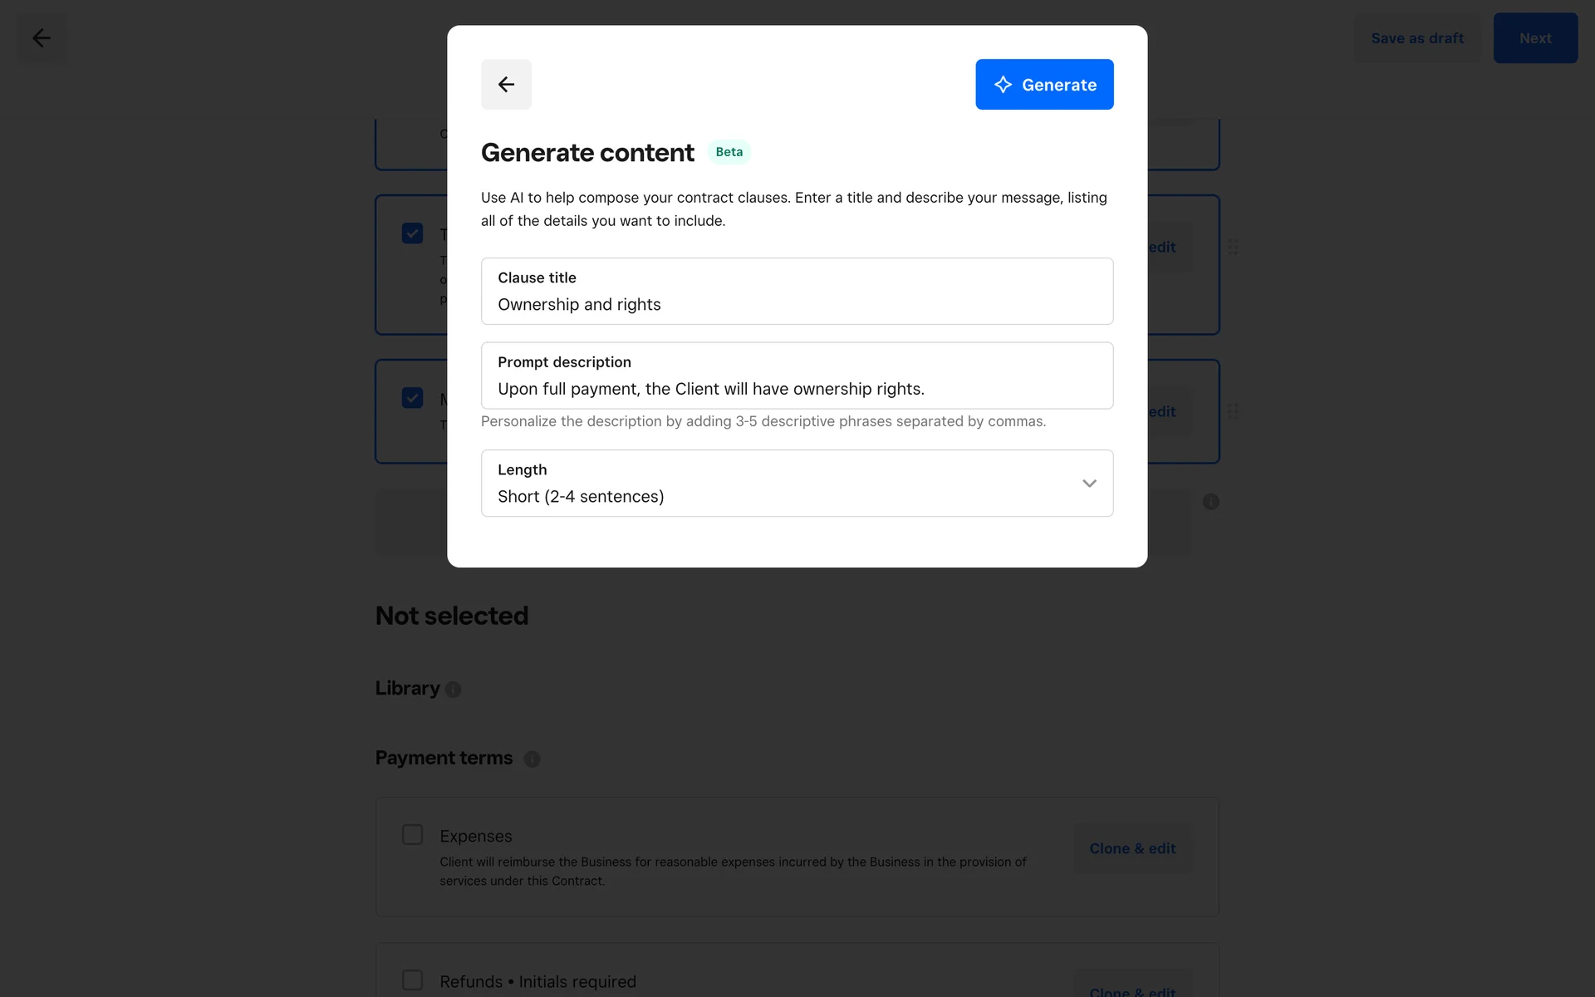Click the back arrow in Generate content dialog
The width and height of the screenshot is (1595, 997).
(506, 84)
